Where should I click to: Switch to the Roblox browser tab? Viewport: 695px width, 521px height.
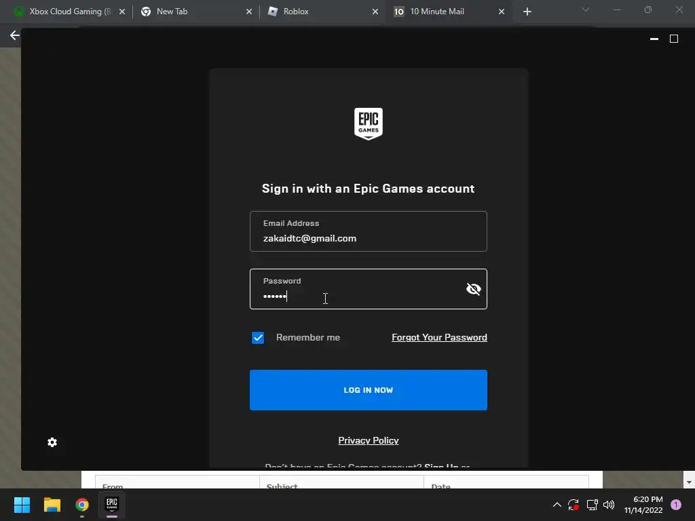(321, 12)
